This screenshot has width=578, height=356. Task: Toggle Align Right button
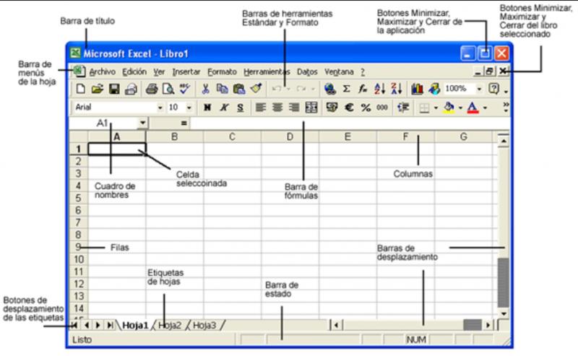coord(294,108)
